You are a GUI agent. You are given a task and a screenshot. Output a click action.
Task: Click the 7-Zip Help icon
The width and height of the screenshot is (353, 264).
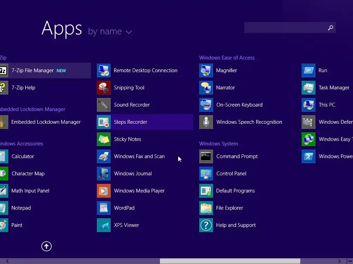pos(4,88)
